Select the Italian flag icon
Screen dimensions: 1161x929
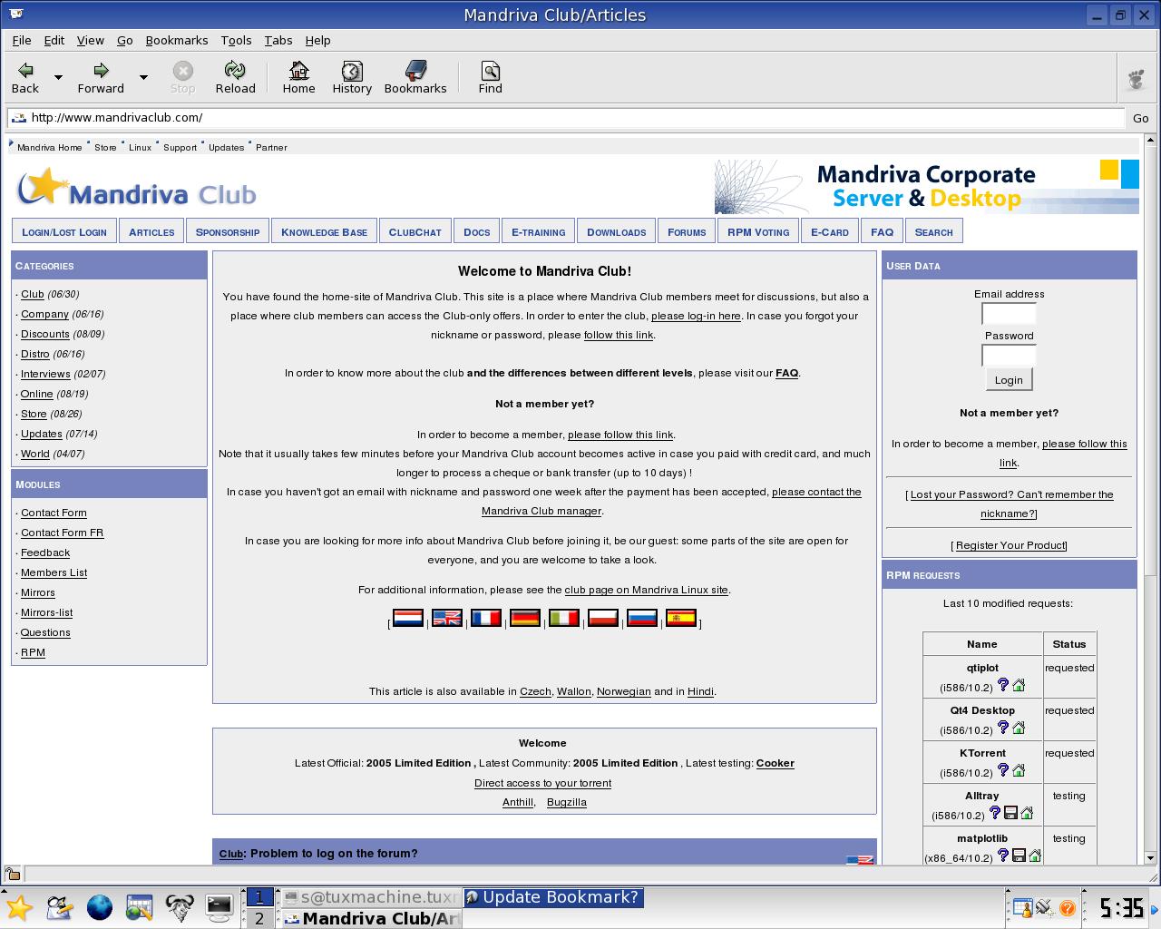coord(564,619)
